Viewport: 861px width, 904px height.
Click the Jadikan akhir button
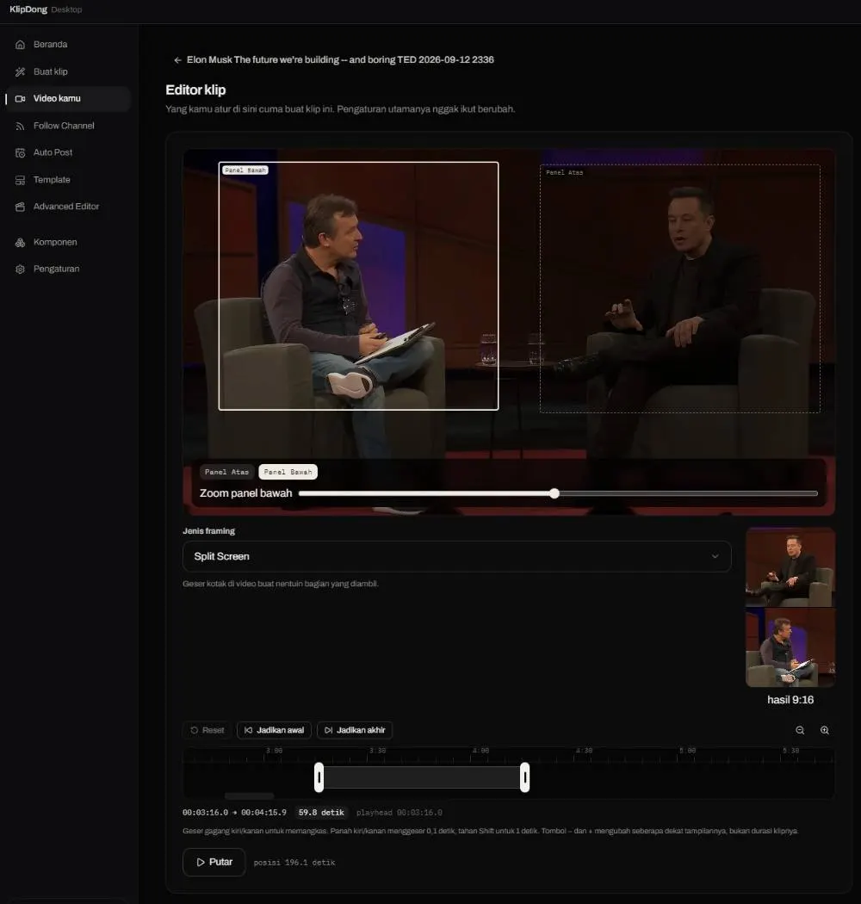click(355, 730)
